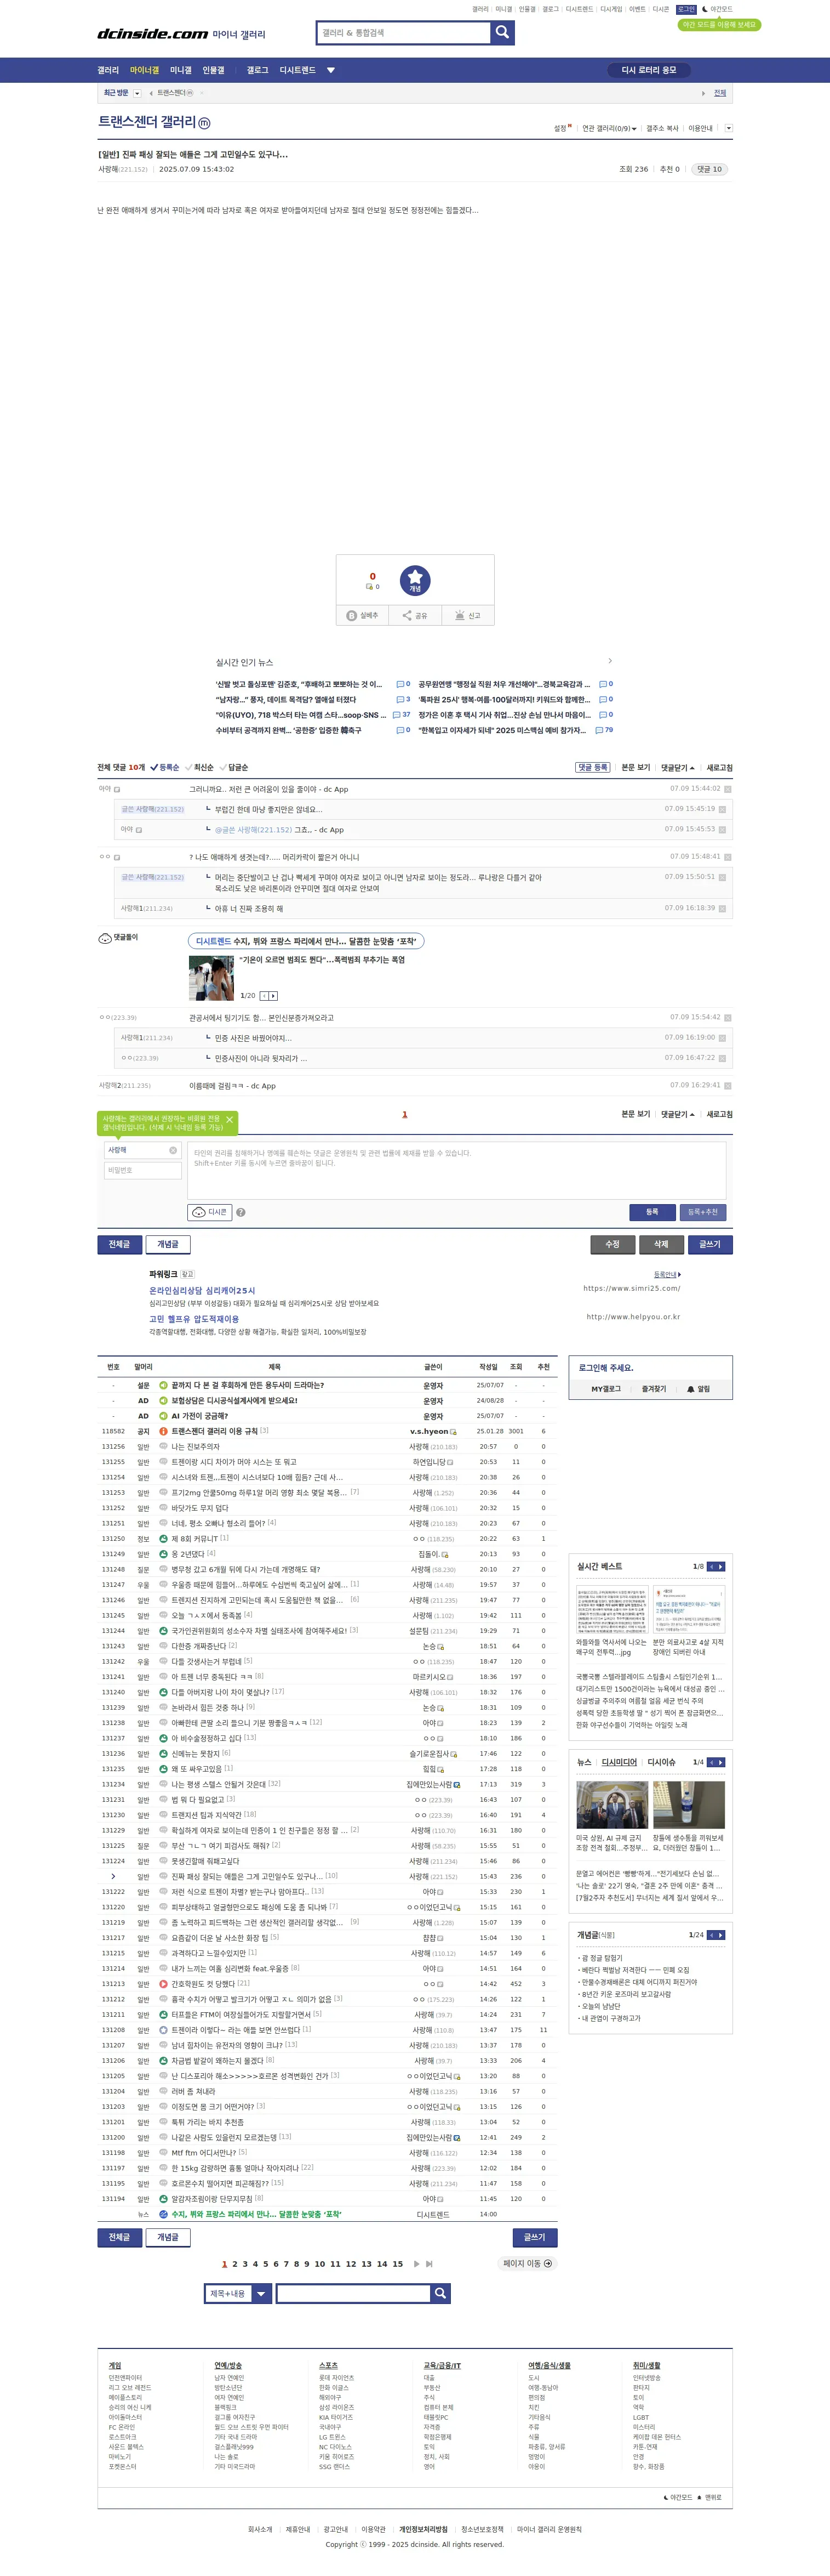Report the post with 신고 icon
This screenshot has height=2576, width=830.
(x=467, y=615)
